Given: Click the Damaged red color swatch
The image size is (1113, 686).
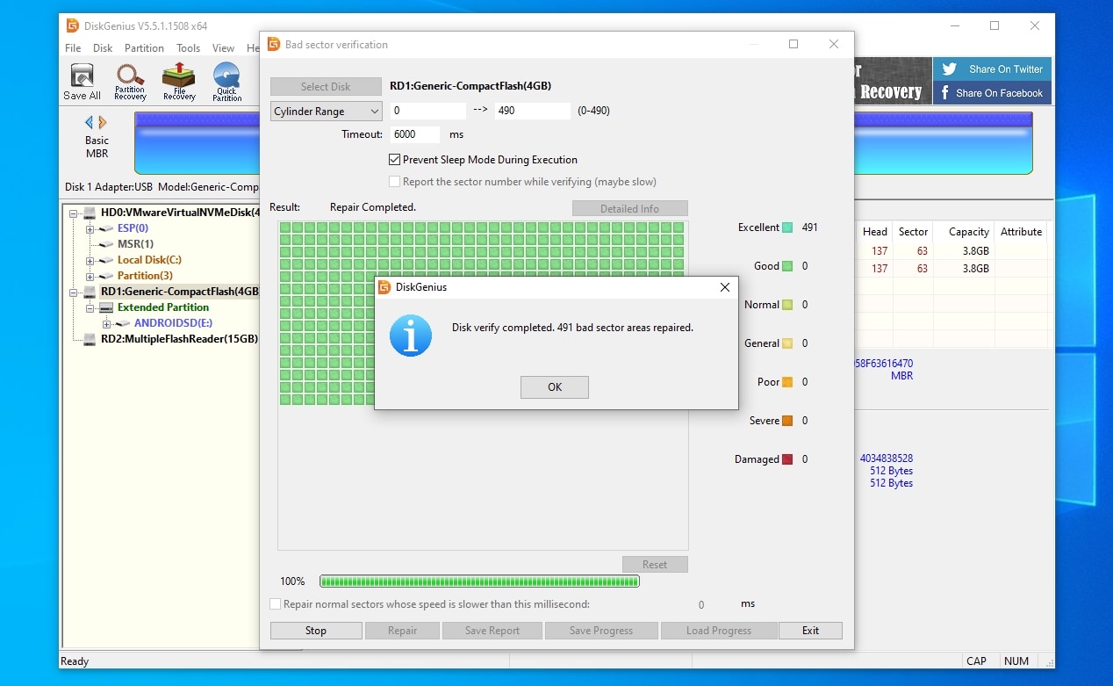Looking at the screenshot, I should click(787, 459).
